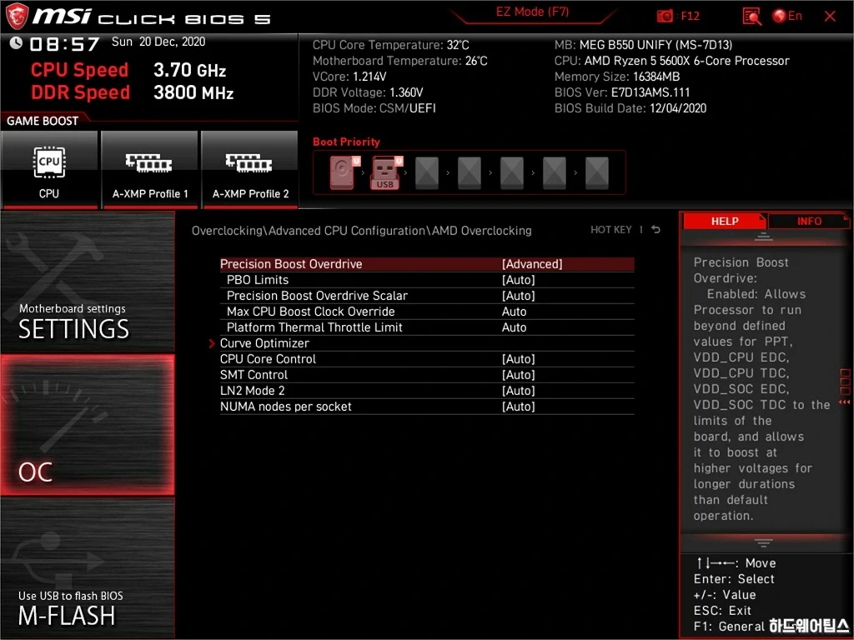Viewport: 854px width, 640px height.
Task: Go back using the return arrow icon
Action: tap(656, 230)
